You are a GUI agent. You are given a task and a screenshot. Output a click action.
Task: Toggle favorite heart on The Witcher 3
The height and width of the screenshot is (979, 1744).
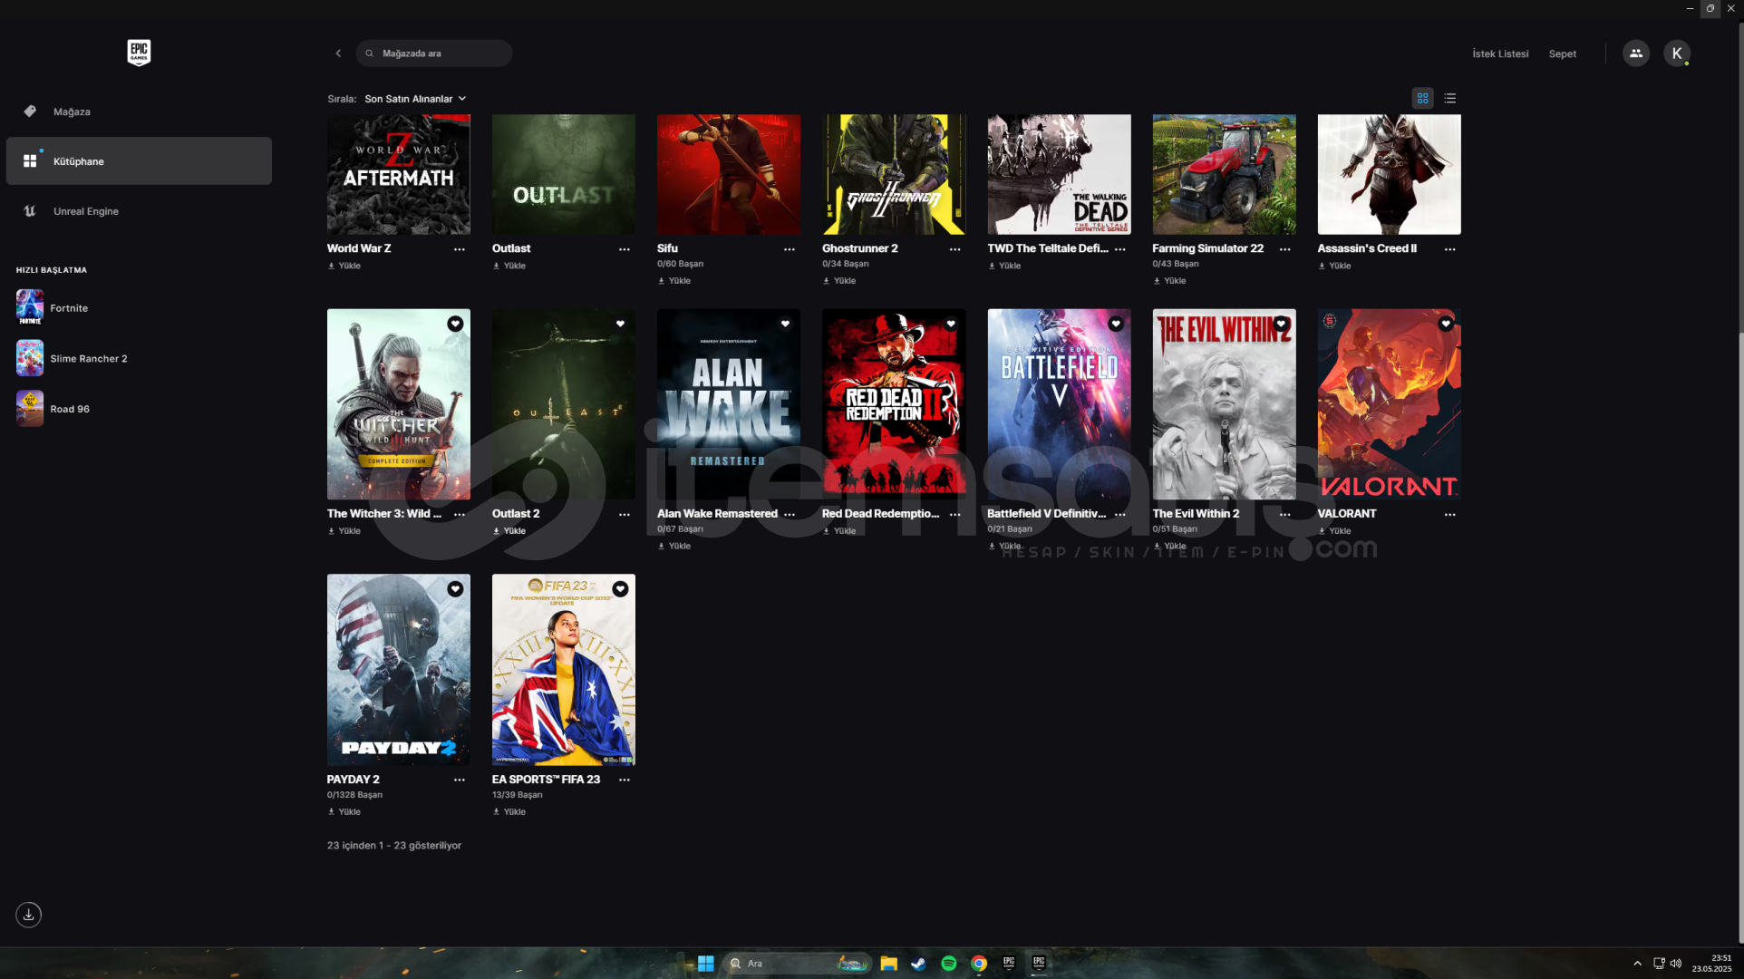tap(455, 324)
